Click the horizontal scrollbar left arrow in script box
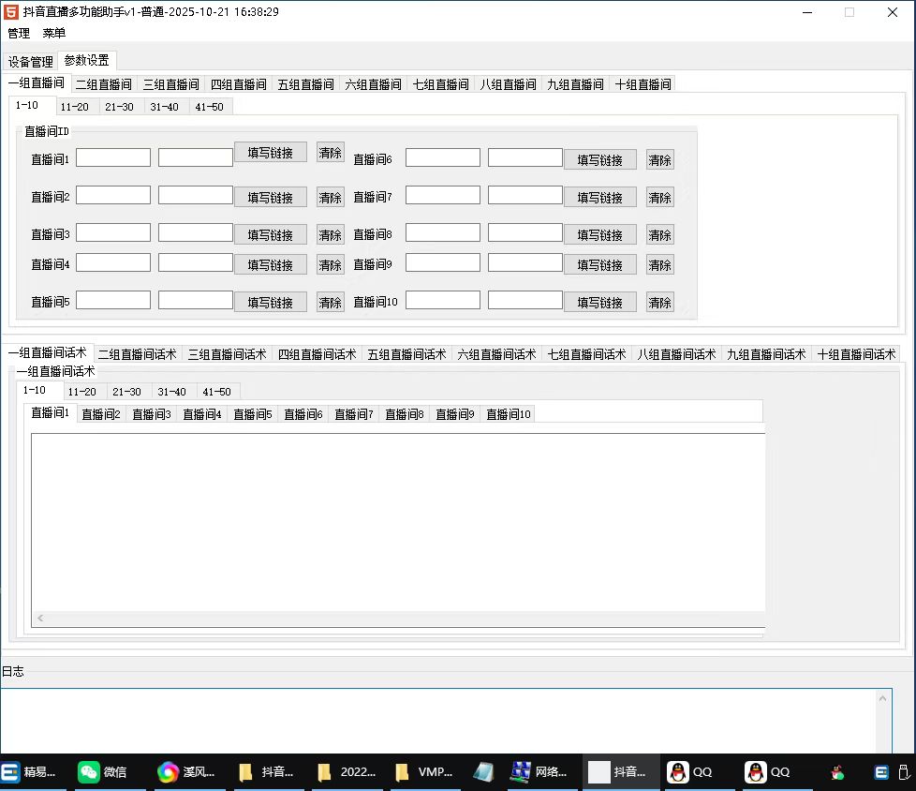The image size is (916, 791). click(40, 619)
